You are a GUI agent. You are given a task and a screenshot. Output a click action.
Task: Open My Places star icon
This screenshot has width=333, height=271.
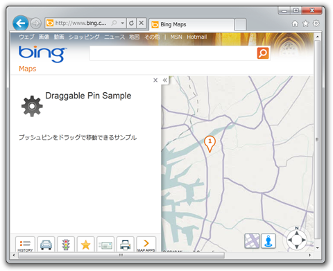click(x=85, y=244)
